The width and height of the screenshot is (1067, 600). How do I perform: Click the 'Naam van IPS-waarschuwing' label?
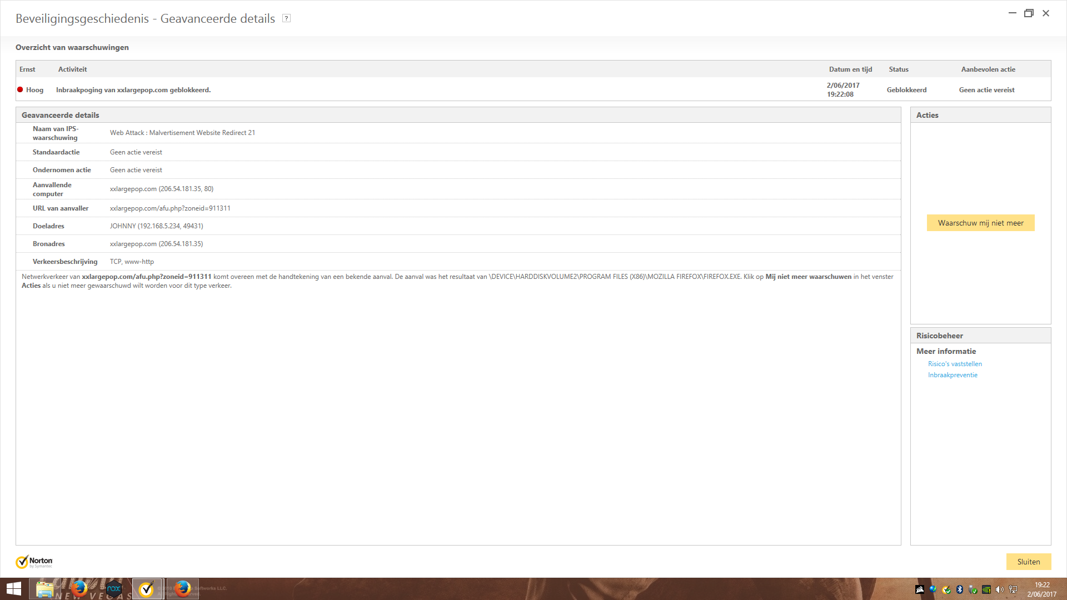click(x=56, y=133)
